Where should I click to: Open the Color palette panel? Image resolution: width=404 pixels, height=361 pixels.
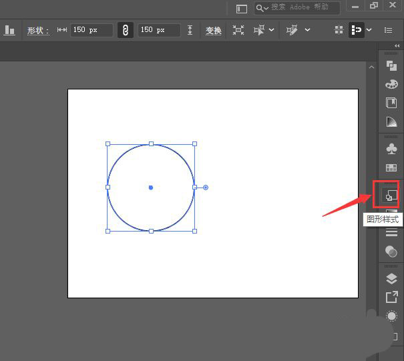coord(391,84)
